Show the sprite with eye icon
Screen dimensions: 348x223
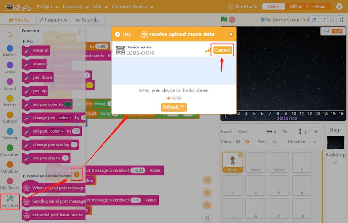pos(238,142)
